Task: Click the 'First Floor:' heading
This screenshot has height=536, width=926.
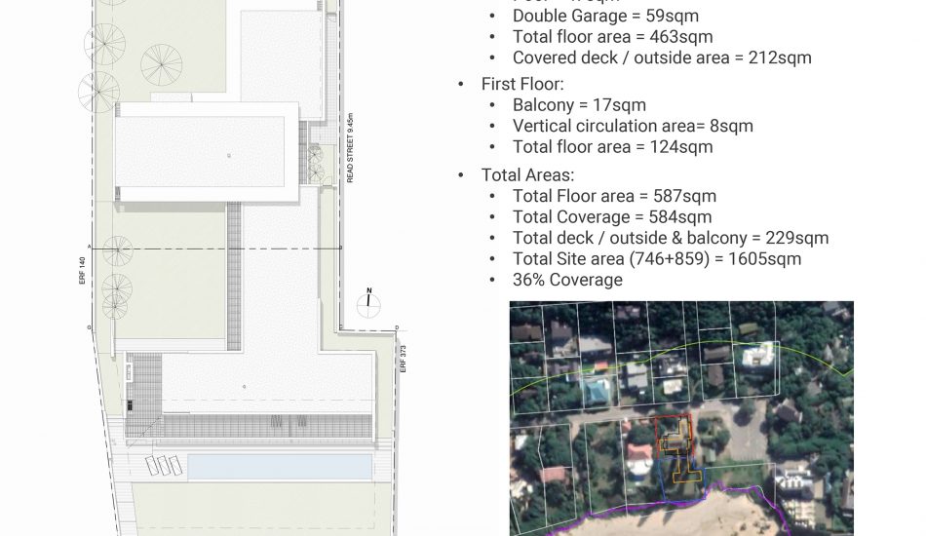Action: pyautogui.click(x=522, y=84)
